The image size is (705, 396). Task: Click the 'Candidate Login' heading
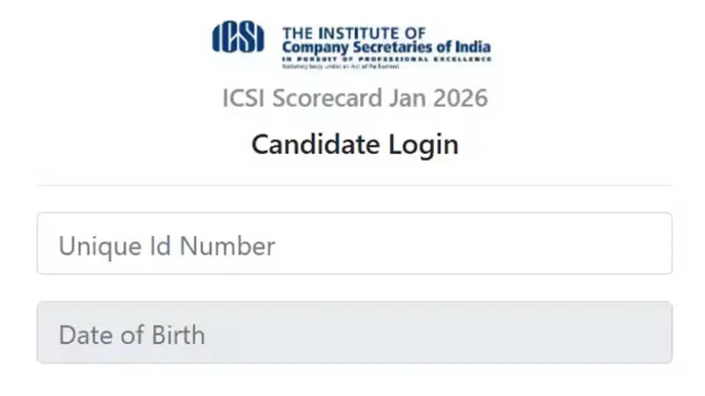click(355, 145)
